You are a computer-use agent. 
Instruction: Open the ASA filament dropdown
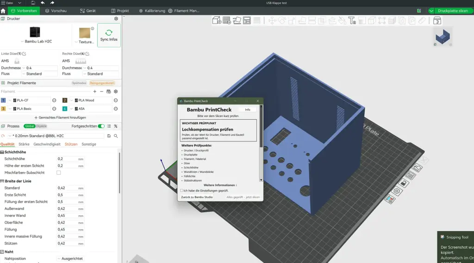click(x=90, y=109)
